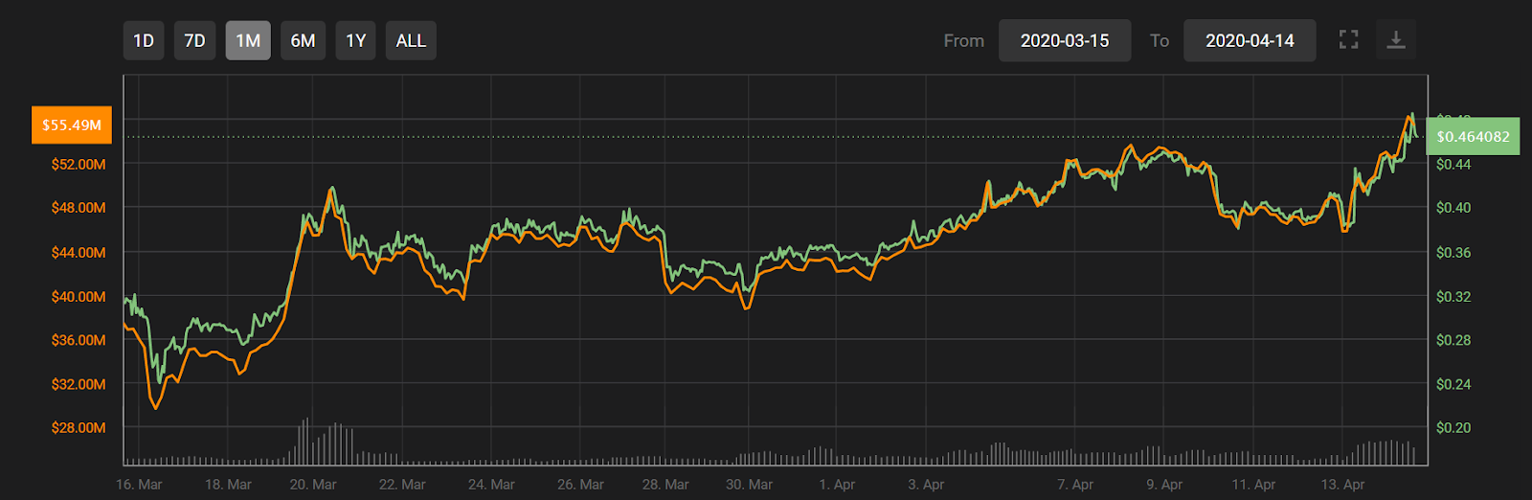Click the 7. Apr date label
Image resolution: width=1532 pixels, height=500 pixels.
(1075, 484)
